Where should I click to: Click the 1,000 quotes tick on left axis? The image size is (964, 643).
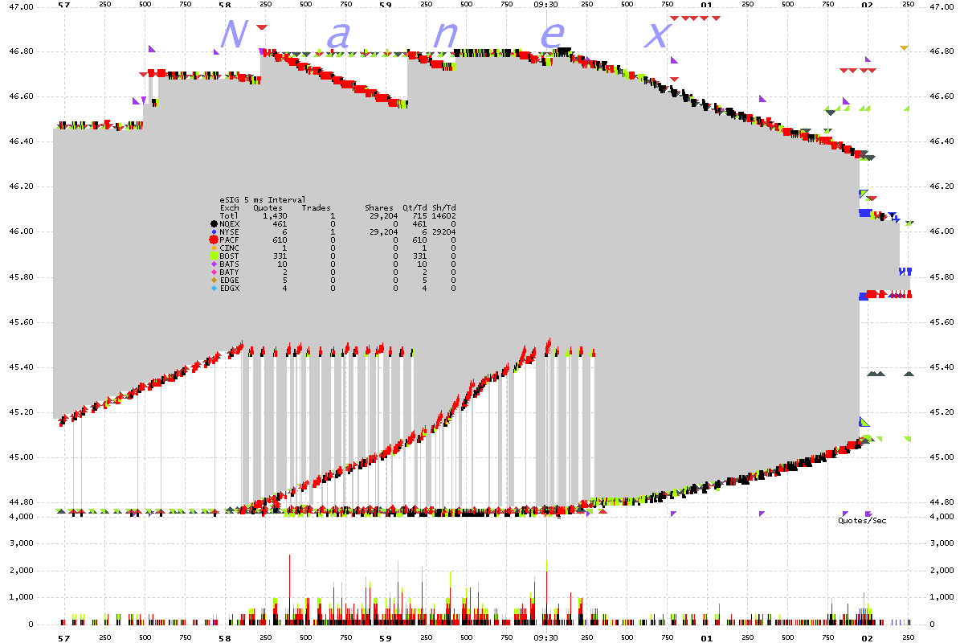(x=21, y=598)
